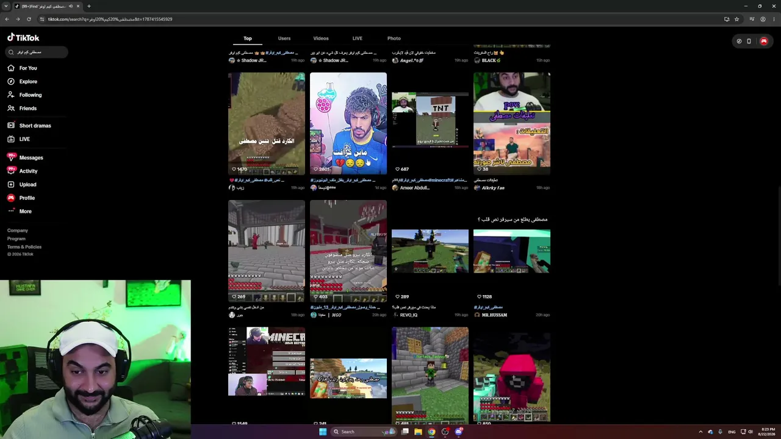Open the TNT Minecraft video with 687 likes
The height and width of the screenshot is (439, 781).
[430, 124]
